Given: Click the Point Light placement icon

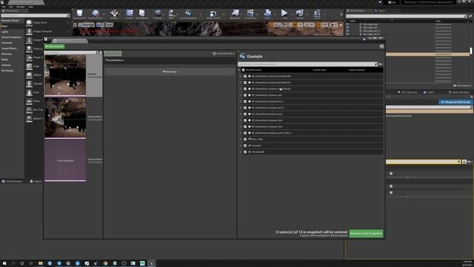Looking at the screenshot, I should click(x=29, y=49).
